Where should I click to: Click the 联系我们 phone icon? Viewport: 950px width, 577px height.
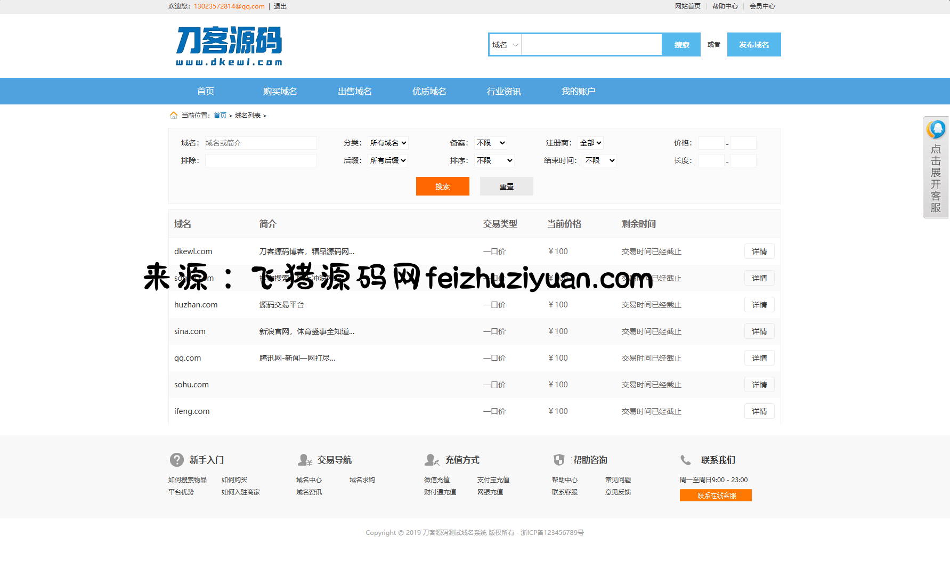pos(686,460)
